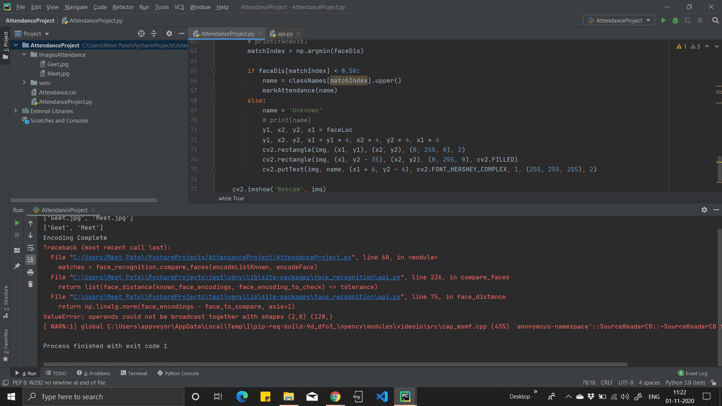Go to the next highlighted error arrow
This screenshot has height=406, width=722.
tap(716, 46)
